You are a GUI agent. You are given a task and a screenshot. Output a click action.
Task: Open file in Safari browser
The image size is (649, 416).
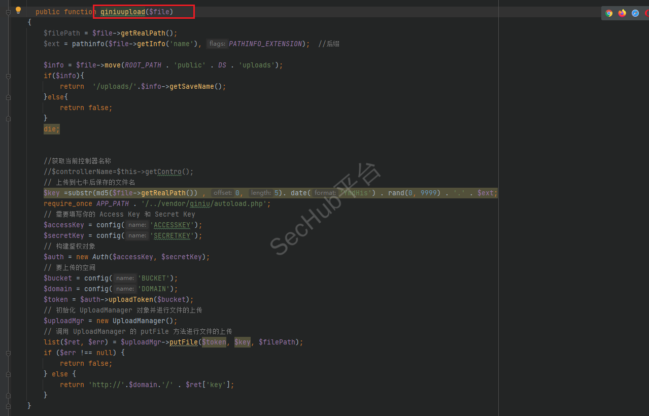(x=635, y=13)
